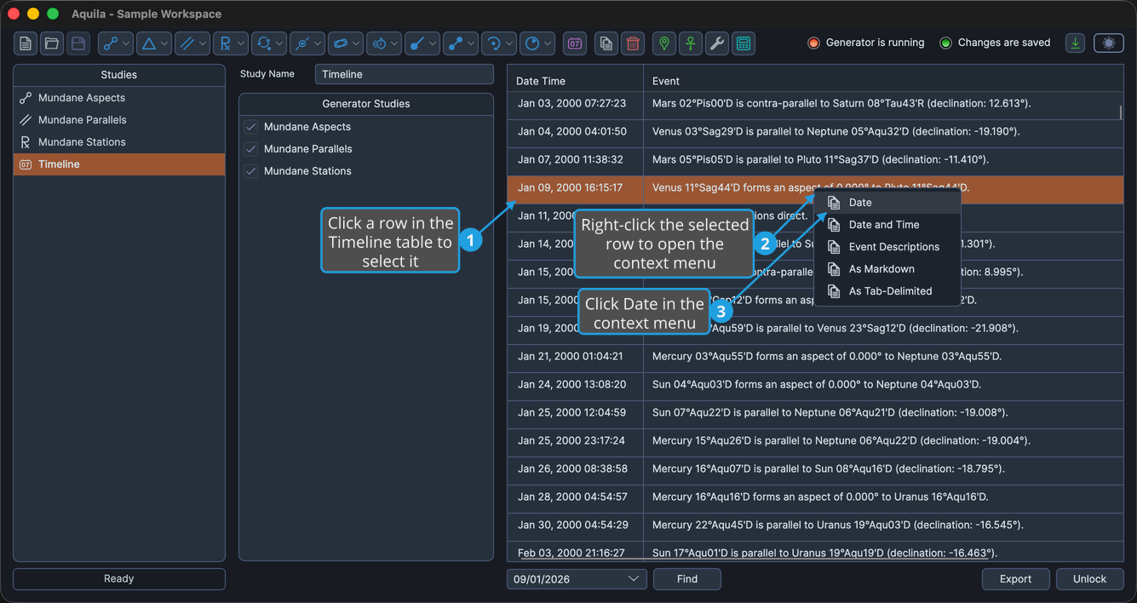The height and width of the screenshot is (603, 1137).
Task: Select Timeline in the Studies list
Action: (119, 164)
